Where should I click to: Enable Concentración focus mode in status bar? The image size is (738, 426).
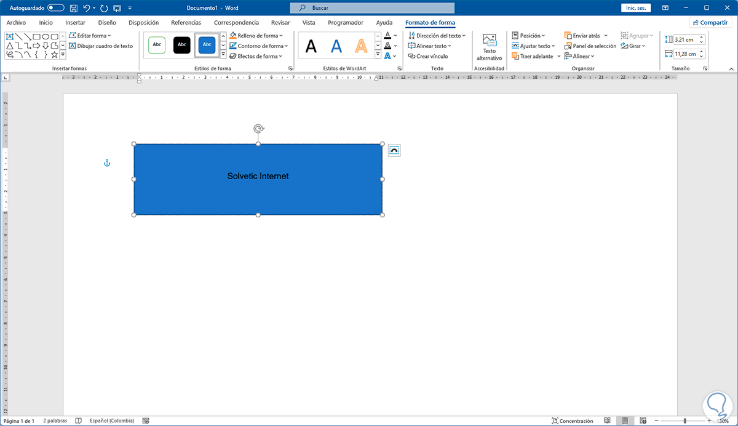(573, 421)
